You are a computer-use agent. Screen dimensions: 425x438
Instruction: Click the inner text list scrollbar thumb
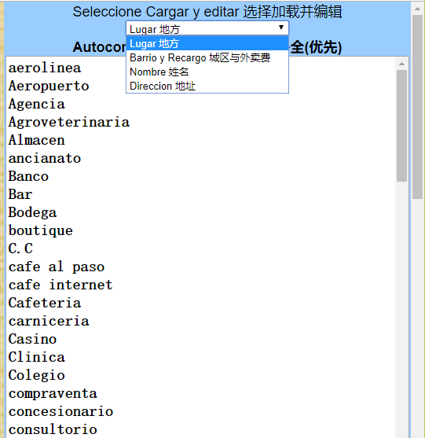click(x=401, y=126)
